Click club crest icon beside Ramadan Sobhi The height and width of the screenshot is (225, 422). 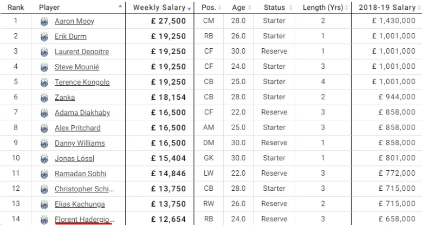(x=44, y=174)
